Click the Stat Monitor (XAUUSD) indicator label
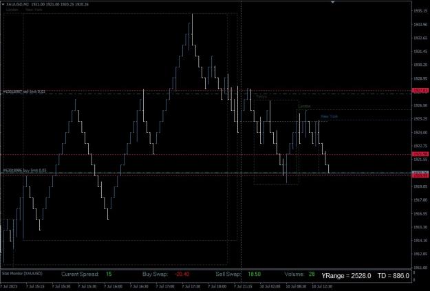430x291 pixels. pyautogui.click(x=22, y=273)
